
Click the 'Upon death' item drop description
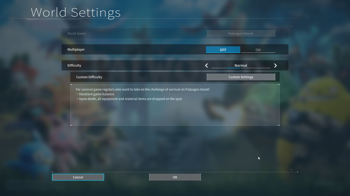point(130,99)
